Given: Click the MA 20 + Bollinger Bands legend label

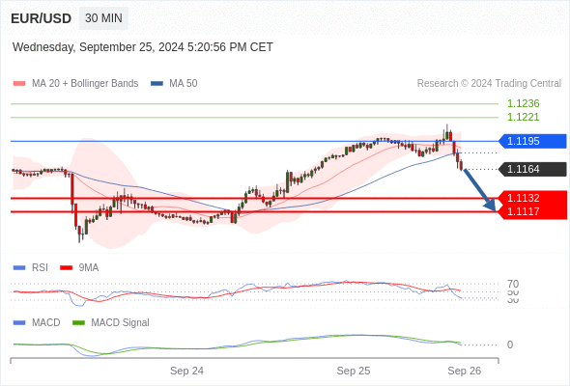Looking at the screenshot, I should 85,84.
